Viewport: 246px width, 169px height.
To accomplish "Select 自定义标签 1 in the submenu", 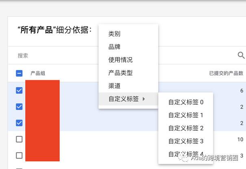I will coord(186,115).
